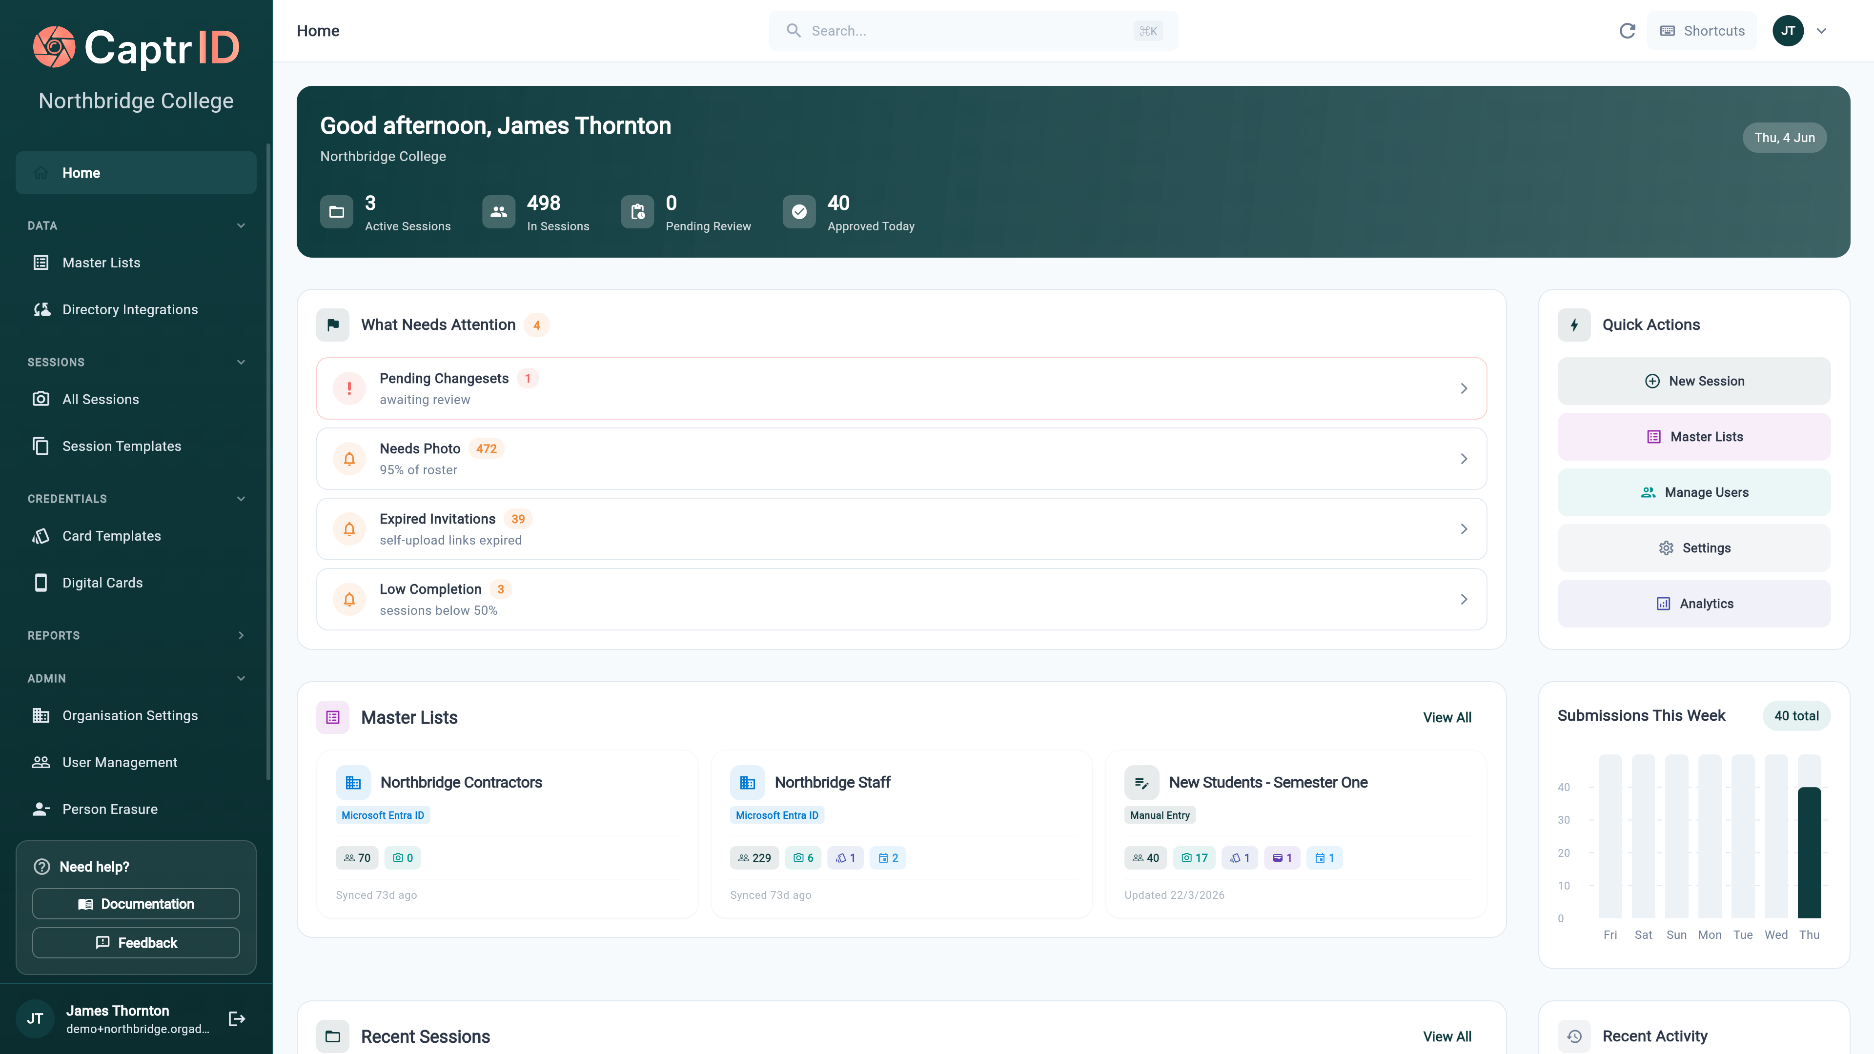Open the Feedback button

point(136,943)
